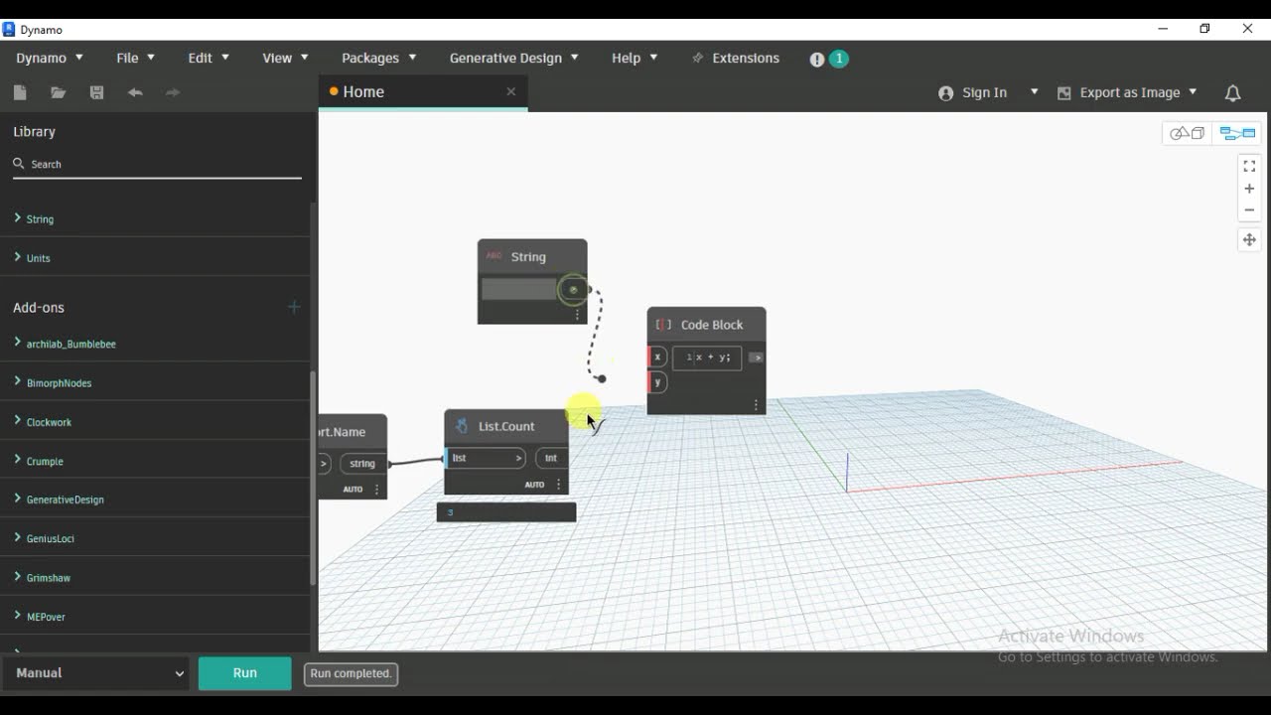Screen dimensions: 1271x715
Task: Click the New file icon
Action: coord(20,92)
